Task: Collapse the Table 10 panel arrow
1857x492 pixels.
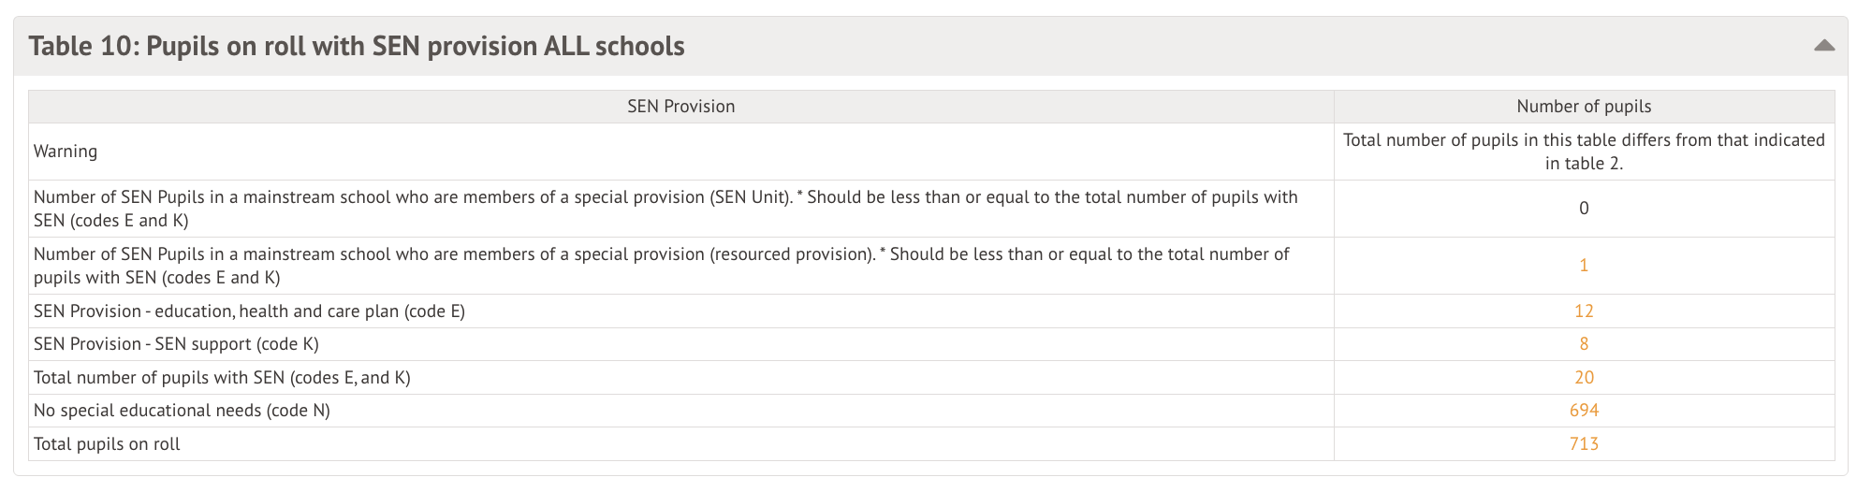Action: click(x=1823, y=45)
